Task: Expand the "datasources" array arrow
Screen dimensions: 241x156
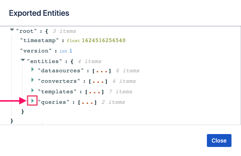Action: 33,70
